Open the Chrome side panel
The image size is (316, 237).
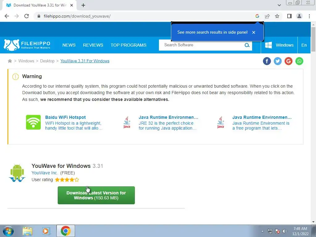click(289, 16)
